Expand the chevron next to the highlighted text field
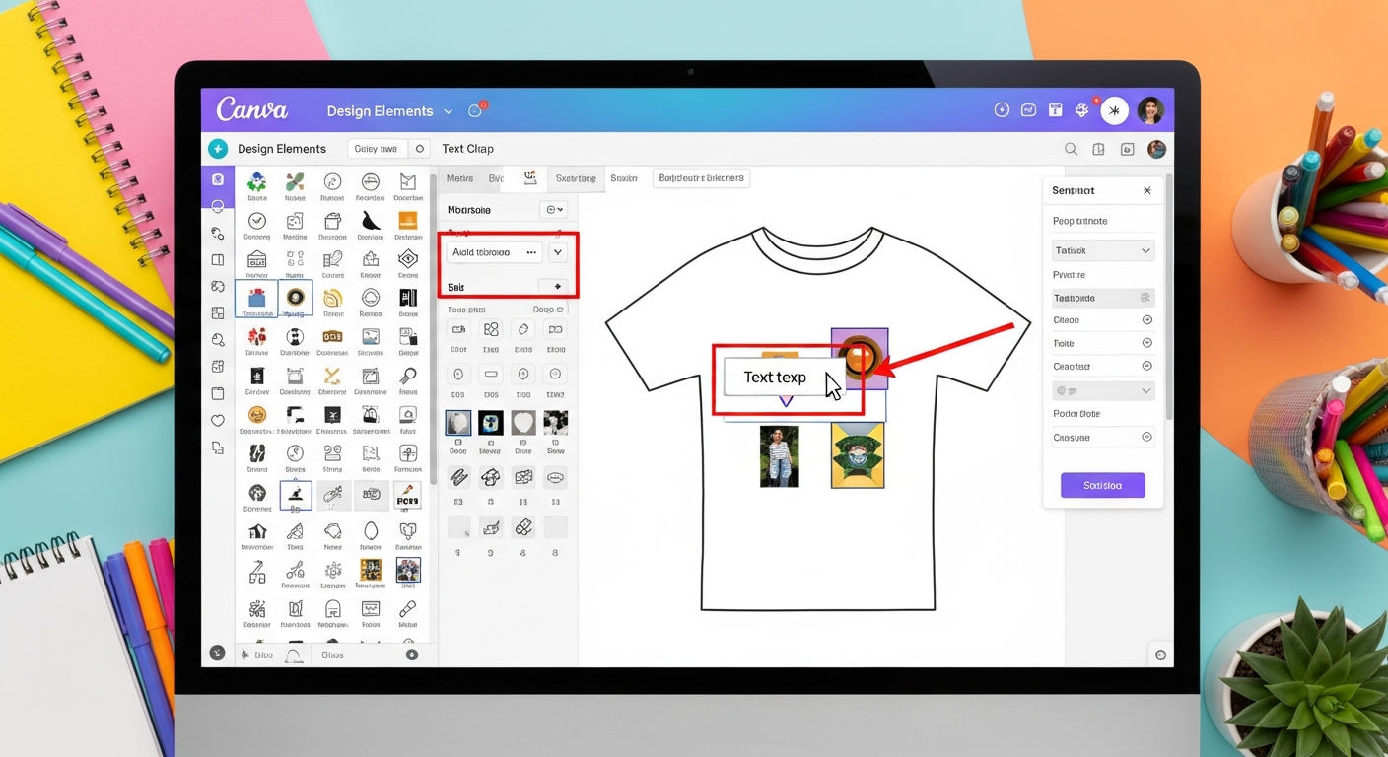This screenshot has width=1388, height=757. (557, 252)
